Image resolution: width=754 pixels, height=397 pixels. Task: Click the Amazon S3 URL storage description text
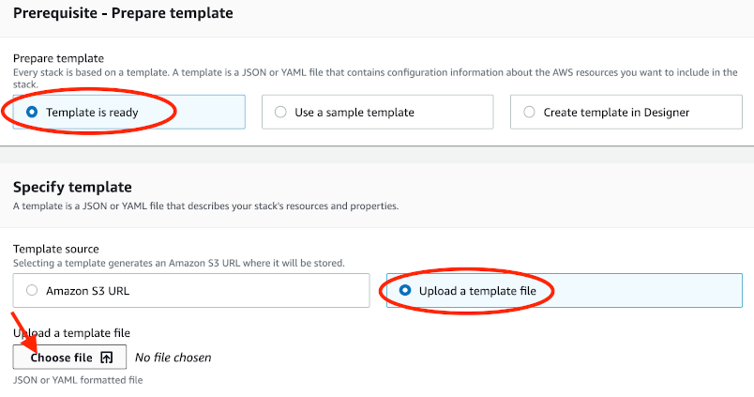[179, 263]
